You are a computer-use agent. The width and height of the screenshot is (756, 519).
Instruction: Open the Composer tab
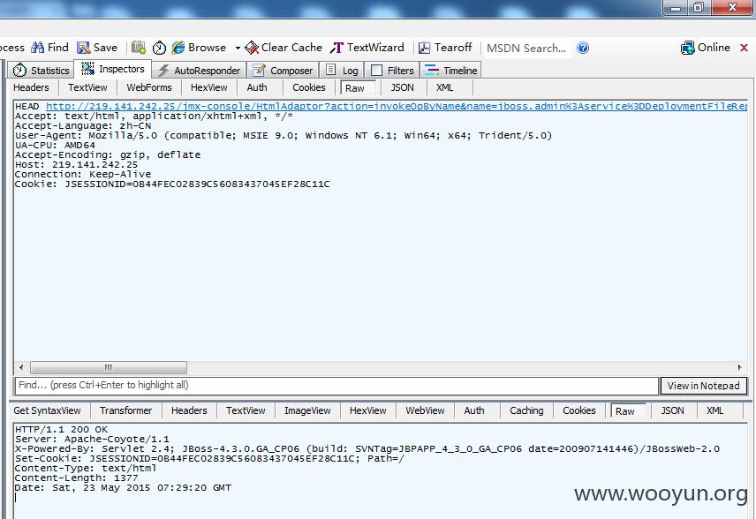283,71
